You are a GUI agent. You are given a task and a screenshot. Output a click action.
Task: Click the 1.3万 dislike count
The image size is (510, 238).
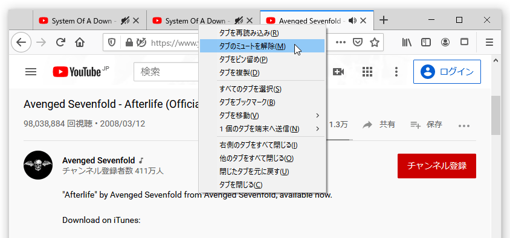click(338, 125)
